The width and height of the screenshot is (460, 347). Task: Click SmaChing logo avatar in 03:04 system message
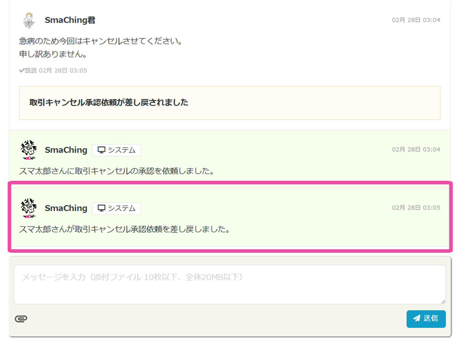point(28,150)
